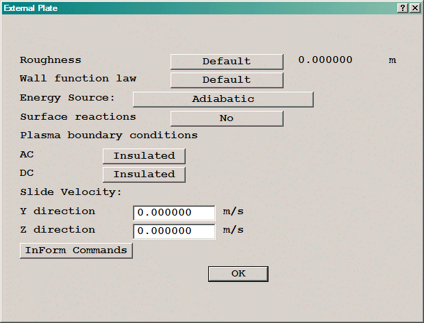Image resolution: width=424 pixels, height=323 pixels.
Task: Click the Wall function law label
Action: click(77, 79)
